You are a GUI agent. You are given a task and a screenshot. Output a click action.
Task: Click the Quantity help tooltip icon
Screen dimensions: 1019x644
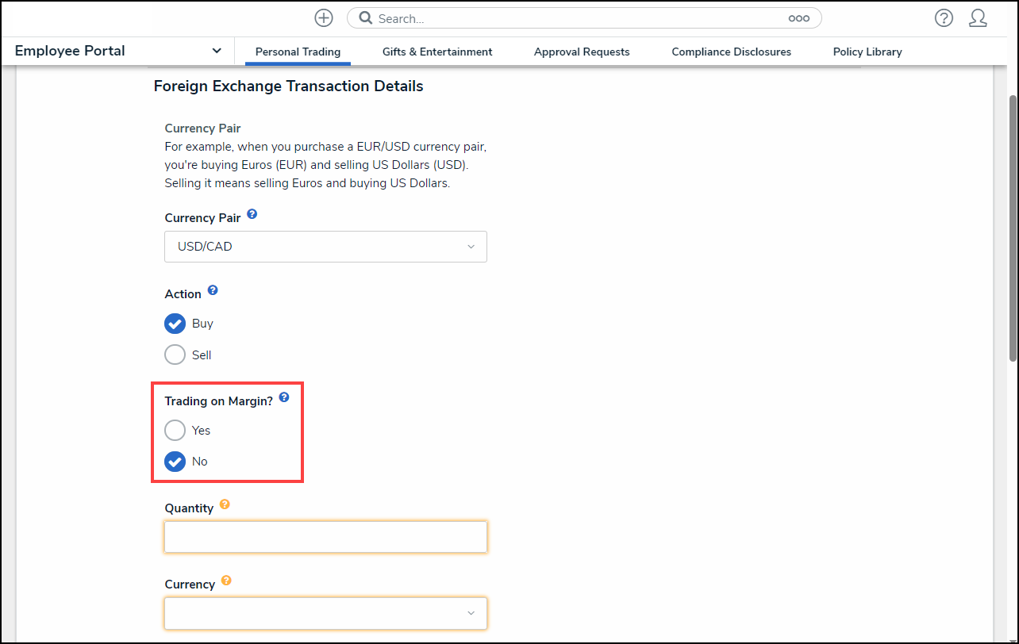click(225, 504)
